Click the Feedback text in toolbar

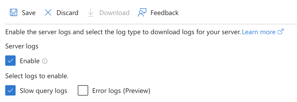165,13
